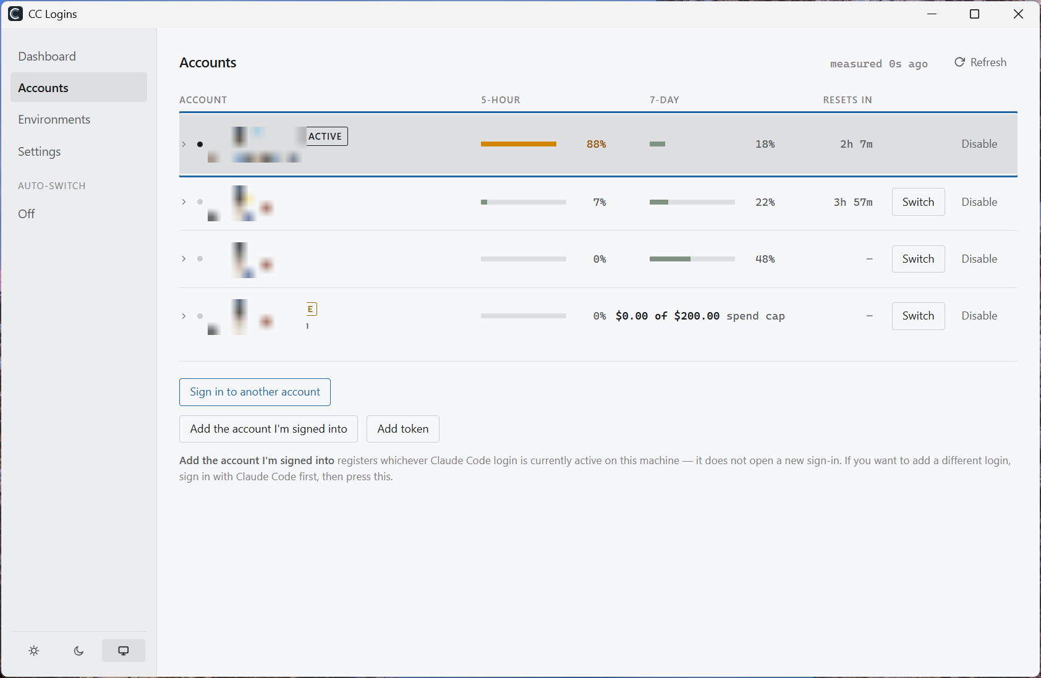
Task: Click the 'measured 0s ago' text
Action: pyautogui.click(x=878, y=64)
